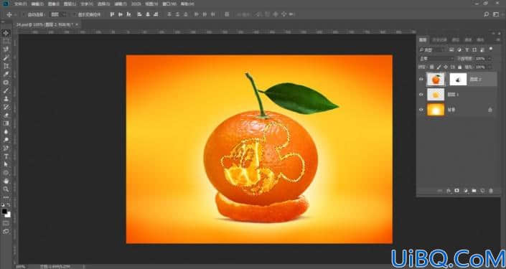The width and height of the screenshot is (506, 269).
Task: Toggle lock transparent pixels in Layers panel
Action: (432, 67)
